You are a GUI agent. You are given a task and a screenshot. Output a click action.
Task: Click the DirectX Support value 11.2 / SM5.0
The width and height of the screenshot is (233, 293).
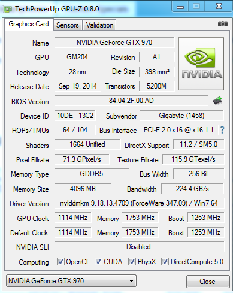tap(199, 144)
